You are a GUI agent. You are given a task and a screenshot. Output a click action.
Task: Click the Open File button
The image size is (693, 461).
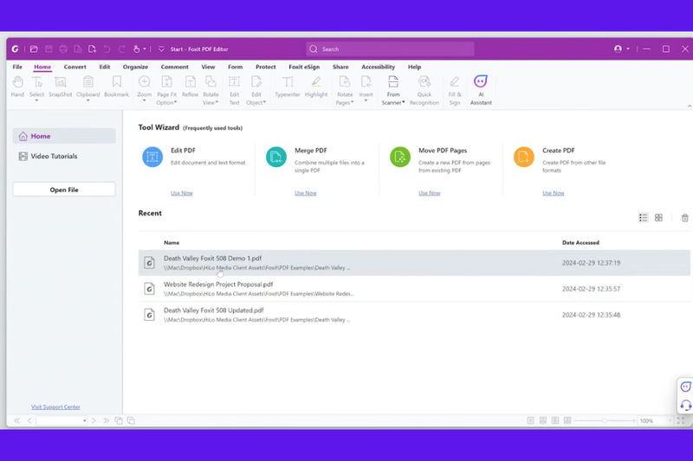point(64,189)
